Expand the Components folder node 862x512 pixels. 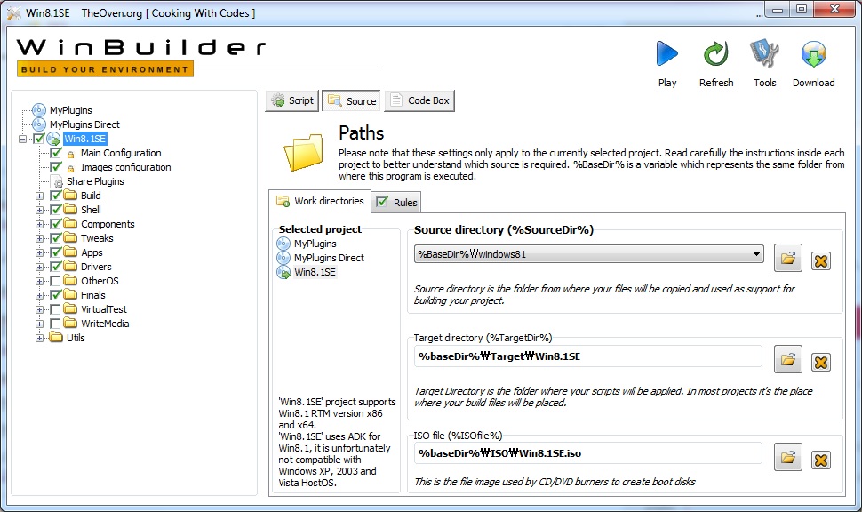pos(39,224)
